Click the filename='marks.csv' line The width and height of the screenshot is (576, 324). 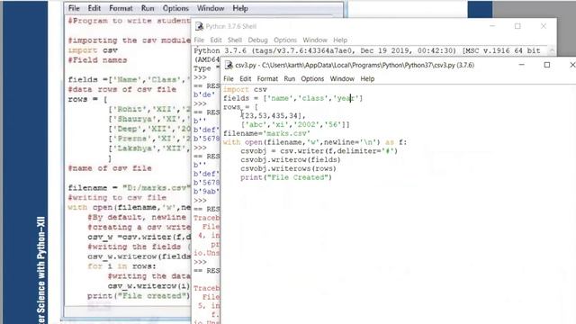click(266, 133)
